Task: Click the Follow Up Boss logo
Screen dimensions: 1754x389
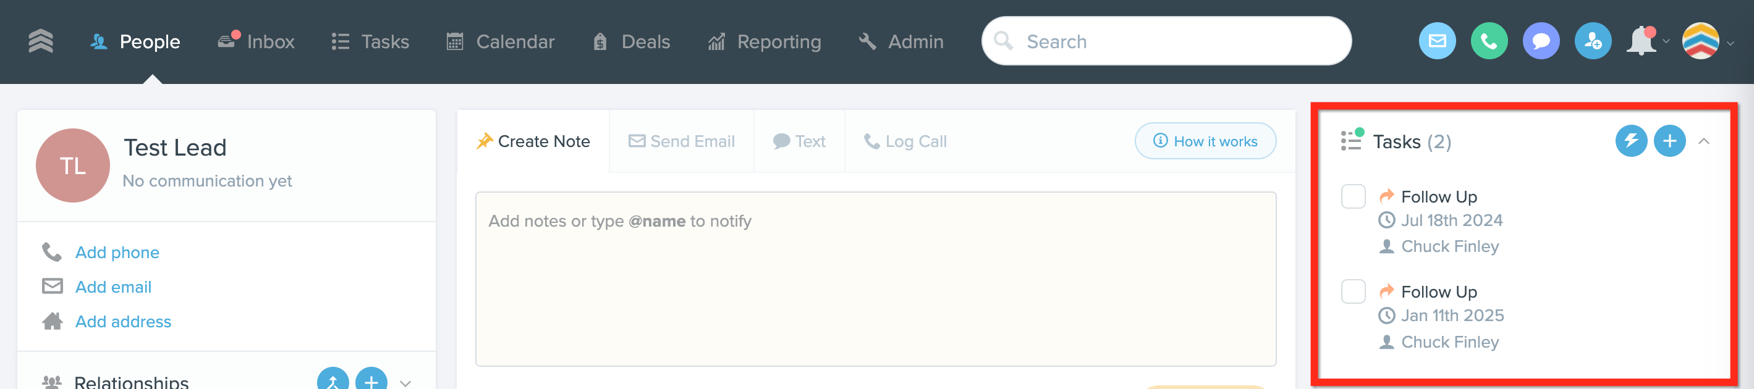Action: 41,41
